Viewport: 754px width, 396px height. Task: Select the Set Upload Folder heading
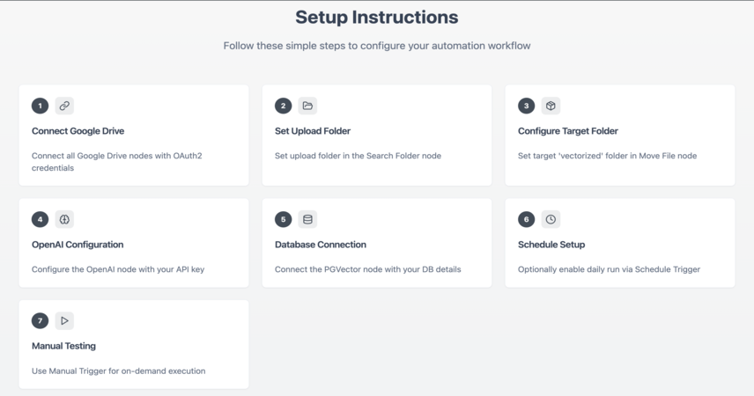[x=313, y=131]
